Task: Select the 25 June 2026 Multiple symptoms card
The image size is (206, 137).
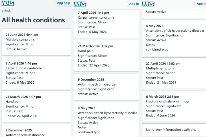Action: [x=36, y=42]
